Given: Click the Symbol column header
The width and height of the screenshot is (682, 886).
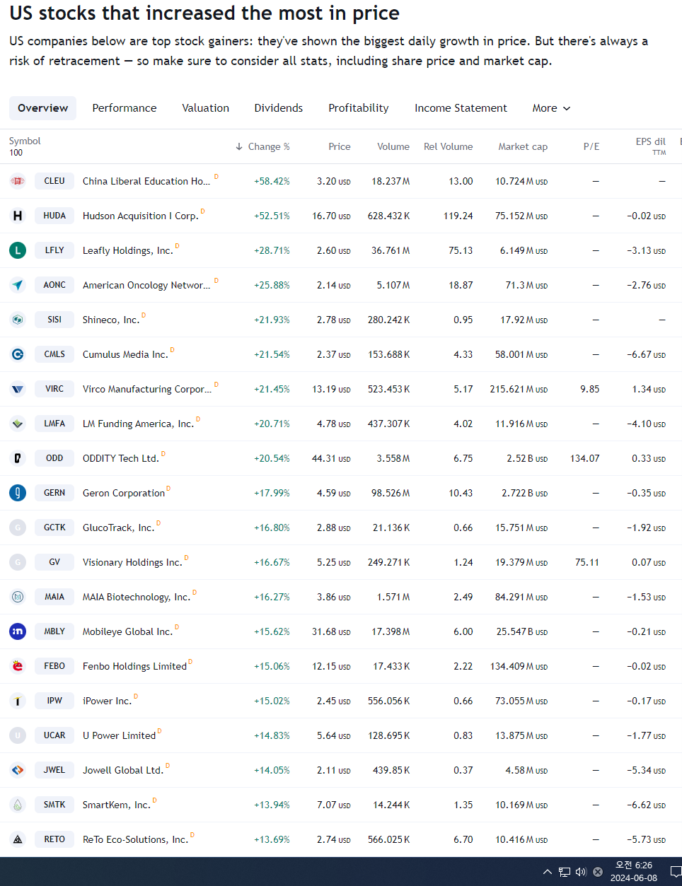Looking at the screenshot, I should 25,141.
